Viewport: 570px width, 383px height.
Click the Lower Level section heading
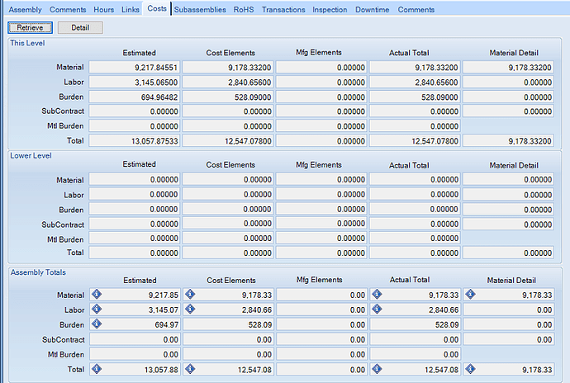31,155
